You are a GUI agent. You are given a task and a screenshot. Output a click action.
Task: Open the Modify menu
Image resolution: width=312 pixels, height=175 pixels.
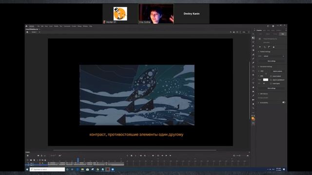[x=56, y=26]
